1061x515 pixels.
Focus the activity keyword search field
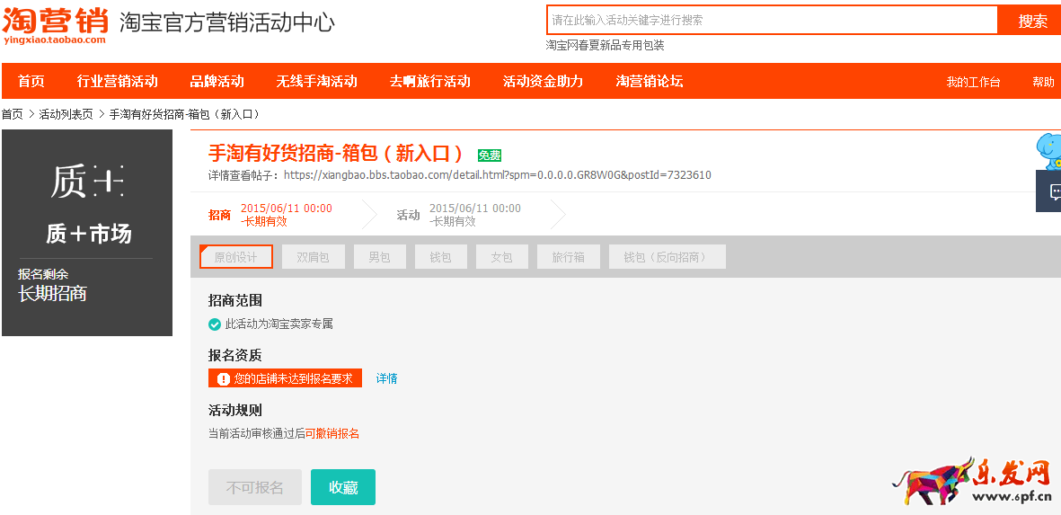[771, 20]
